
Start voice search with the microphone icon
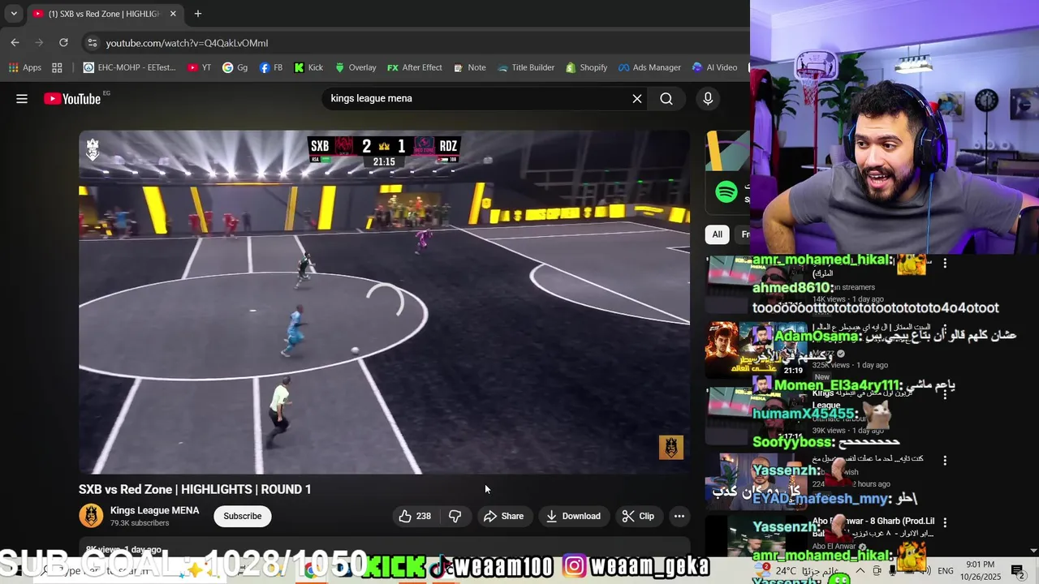(x=708, y=99)
